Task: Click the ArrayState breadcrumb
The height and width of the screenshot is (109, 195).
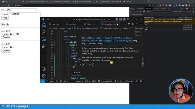Action: point(92,28)
